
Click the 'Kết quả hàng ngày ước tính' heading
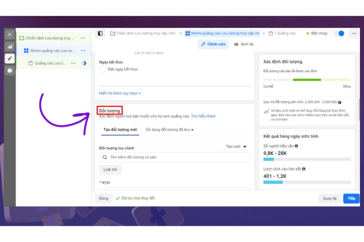pyautogui.click(x=291, y=136)
